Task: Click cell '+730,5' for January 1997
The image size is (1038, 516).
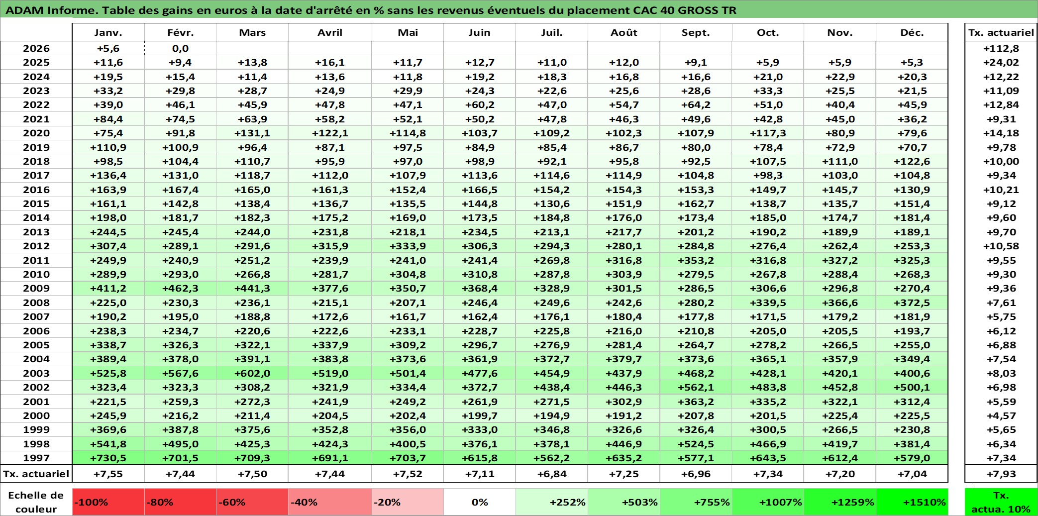Action: [108, 458]
